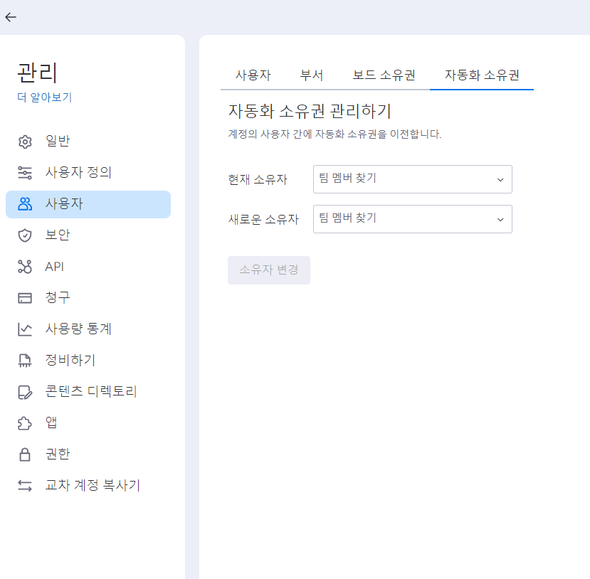Screen dimensions: 590x579
Task: Click the gear icon beside 일반
Action: [25, 142]
